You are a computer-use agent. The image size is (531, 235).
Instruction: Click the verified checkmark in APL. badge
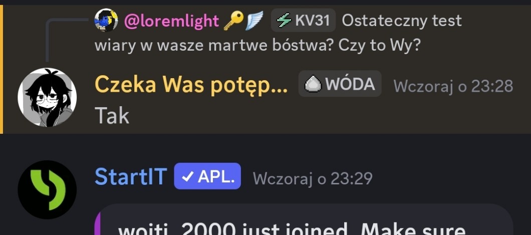coord(187,176)
